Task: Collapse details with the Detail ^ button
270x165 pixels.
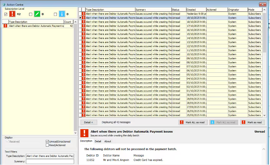Action: coord(89,122)
